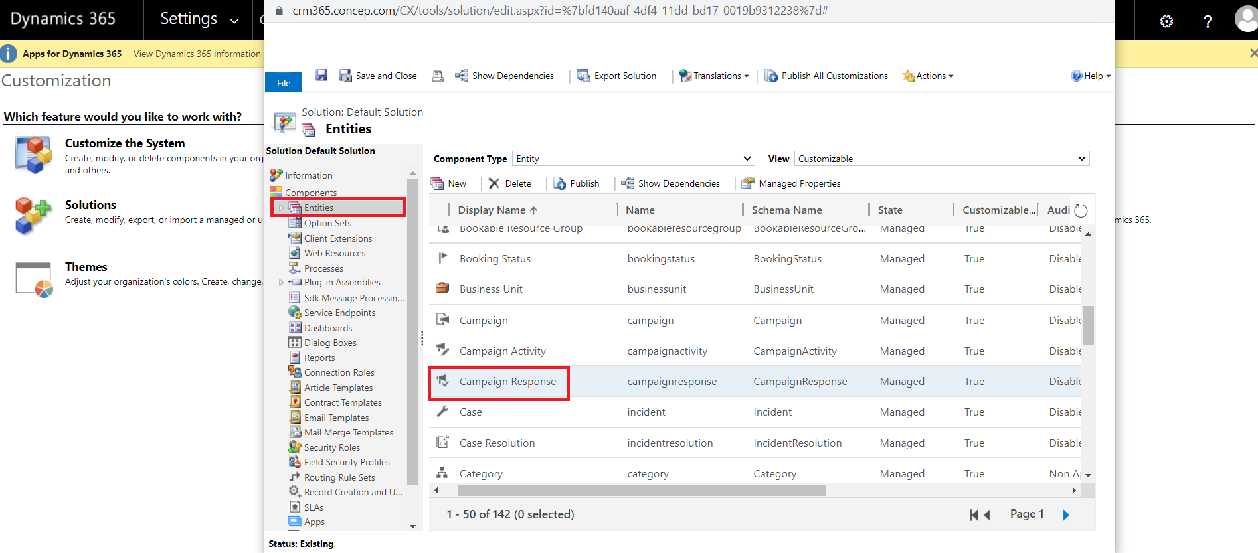Select Web Resources in the solution tree
The height and width of the screenshot is (553, 1258).
[x=335, y=253]
